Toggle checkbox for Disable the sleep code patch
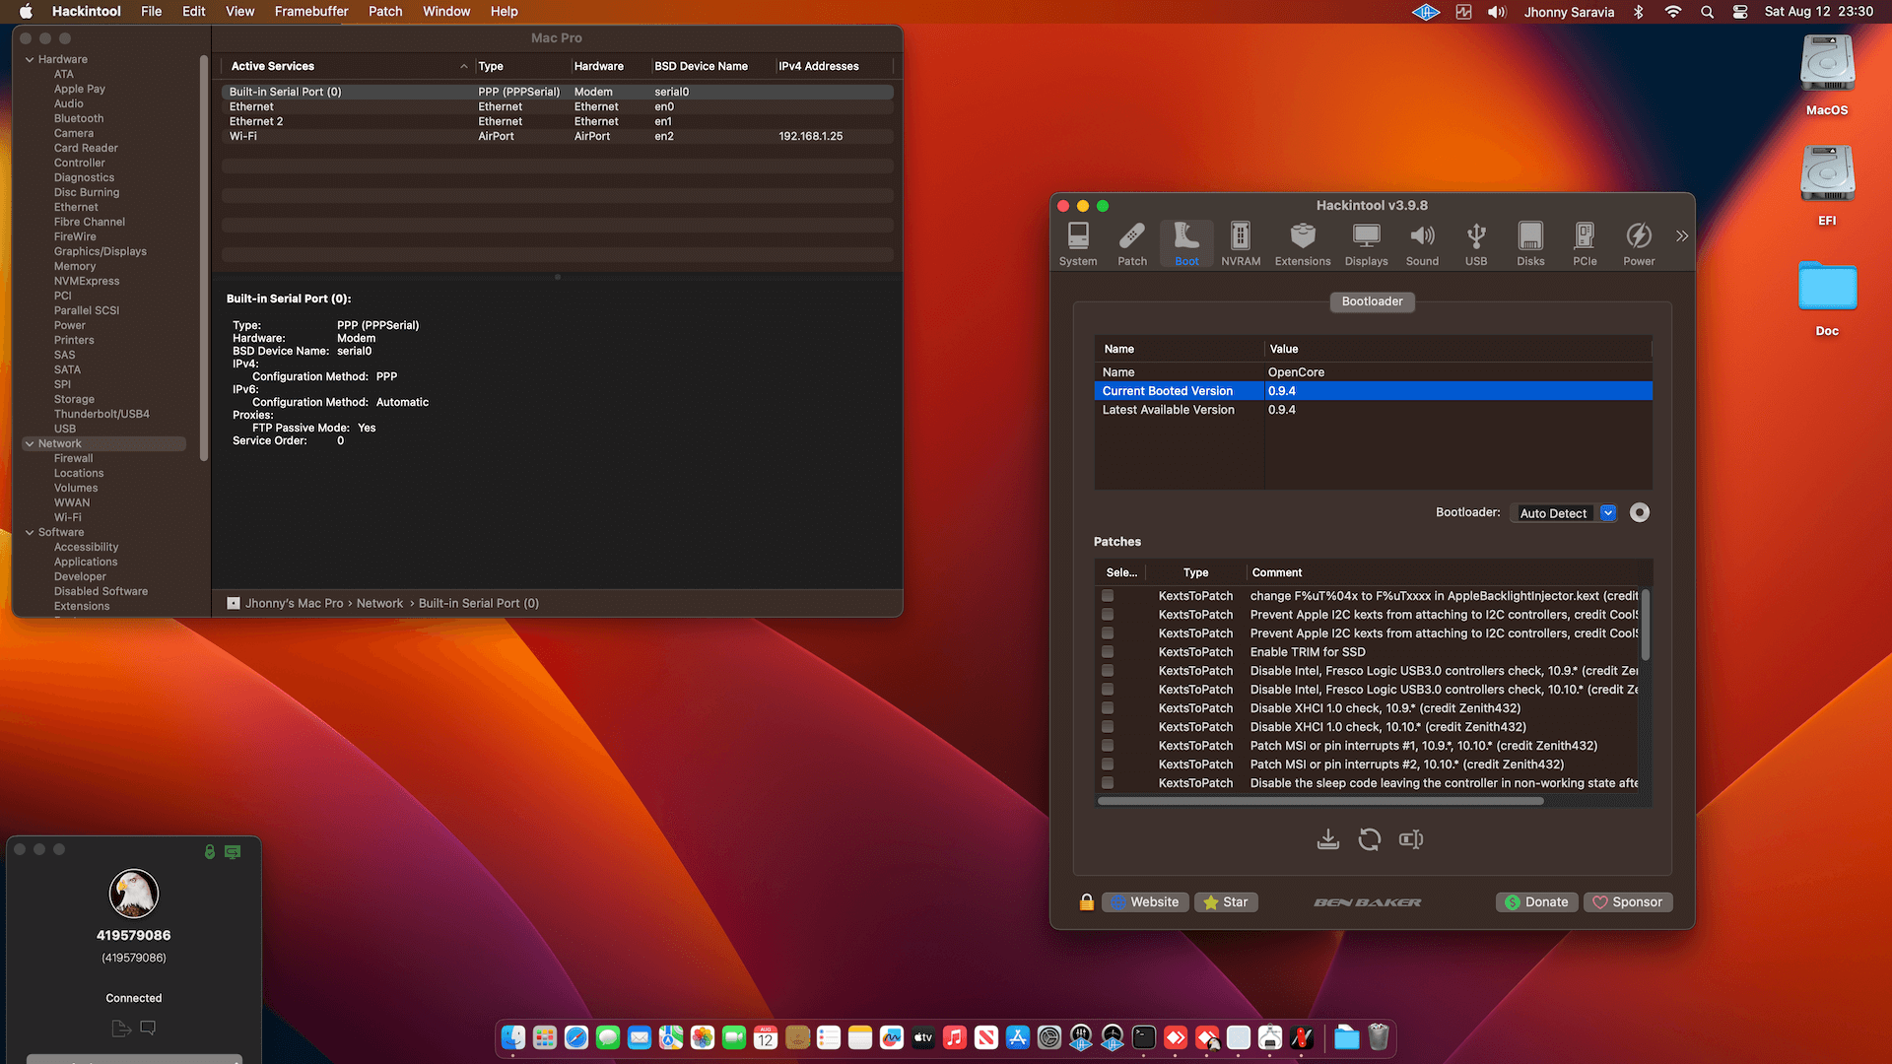This screenshot has width=1892, height=1064. [x=1108, y=783]
